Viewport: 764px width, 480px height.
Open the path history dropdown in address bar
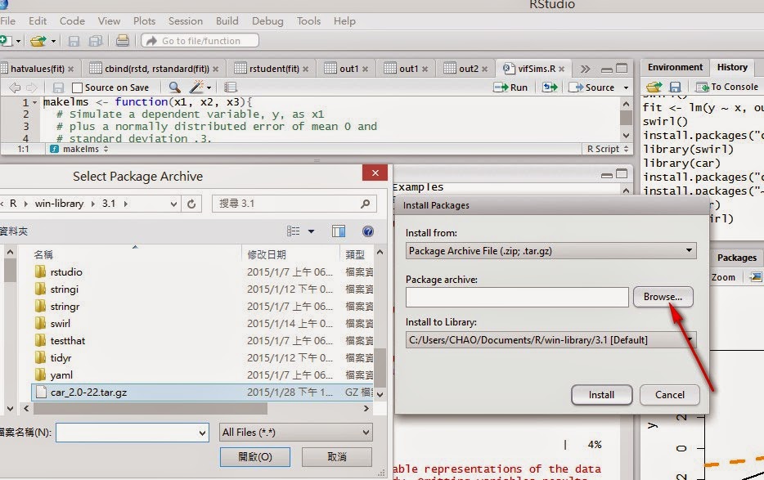pyautogui.click(x=173, y=204)
